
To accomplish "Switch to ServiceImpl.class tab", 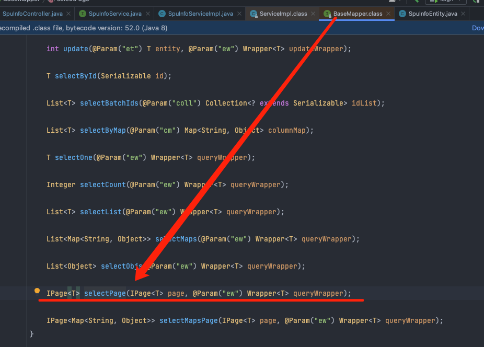I will tap(283, 14).
